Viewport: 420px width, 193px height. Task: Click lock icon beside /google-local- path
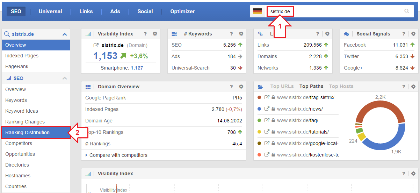[x=273, y=143]
